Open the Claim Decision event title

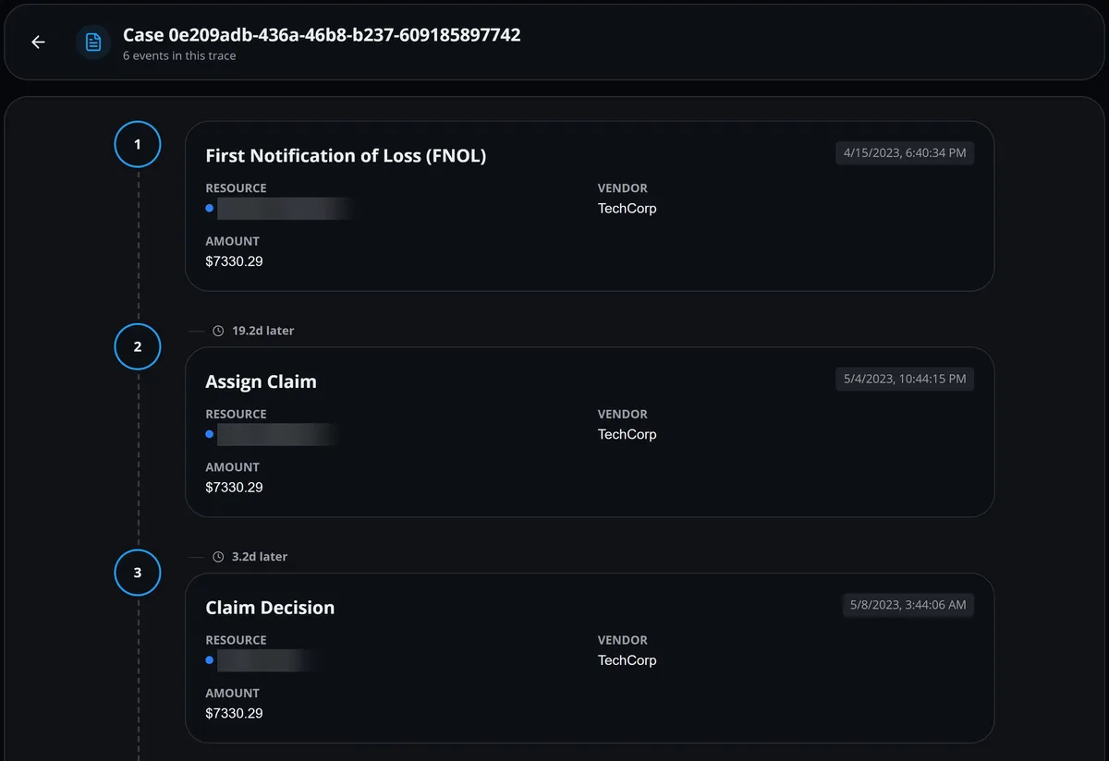270,608
